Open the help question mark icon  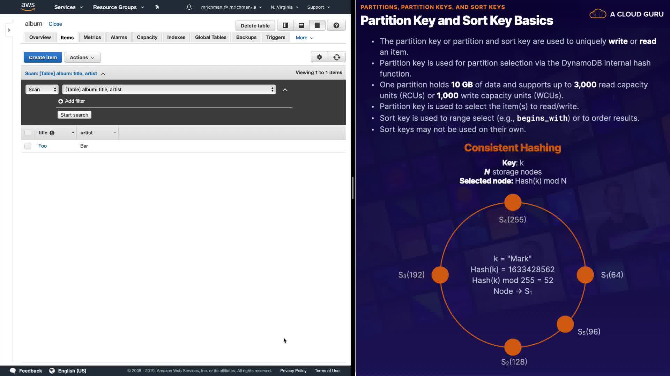tap(336, 25)
